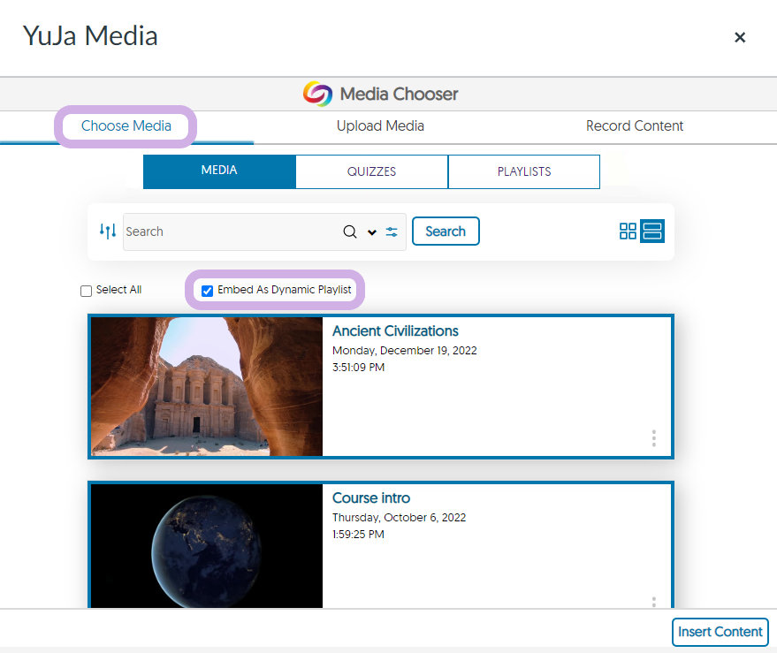Click the magnifying glass search icon
Viewport: 777px width, 653px height.
[x=350, y=232]
